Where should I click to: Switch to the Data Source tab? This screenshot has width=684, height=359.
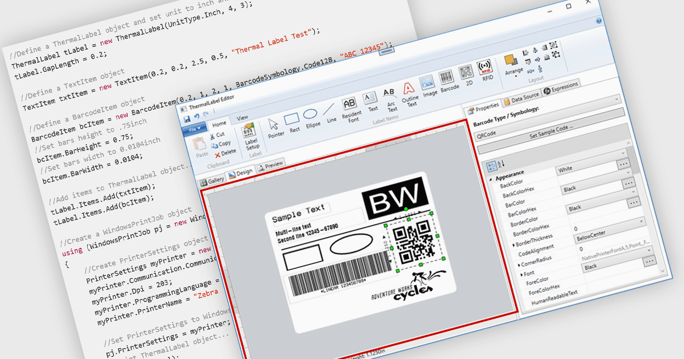click(x=521, y=97)
